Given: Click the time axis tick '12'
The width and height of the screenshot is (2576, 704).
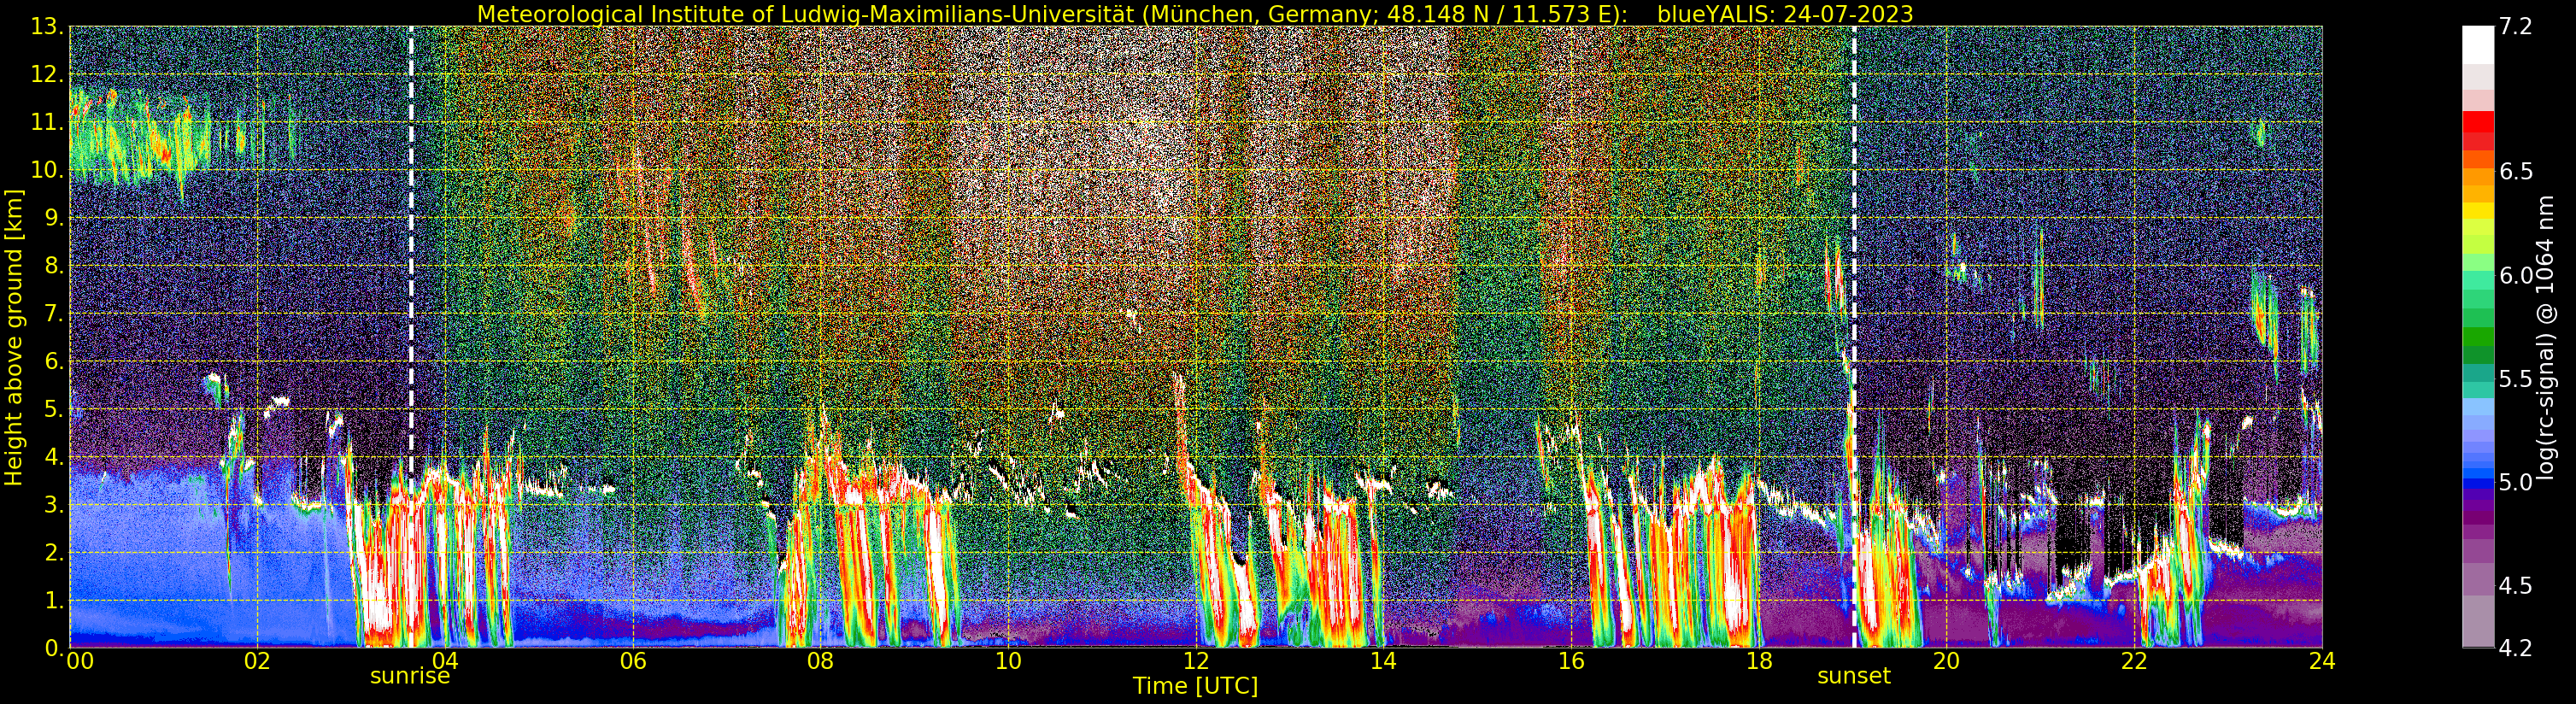Looking at the screenshot, I should tap(1196, 661).
